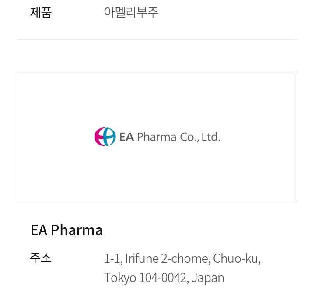Click the EA Pharma globe logo icon
The width and height of the screenshot is (315, 293).
pos(105,137)
